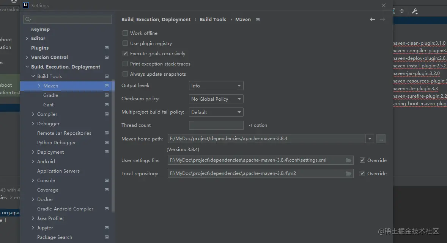This screenshot has height=243, width=447.
Task: Click the wrench settings icon in Maven tool window
Action: 414,11
